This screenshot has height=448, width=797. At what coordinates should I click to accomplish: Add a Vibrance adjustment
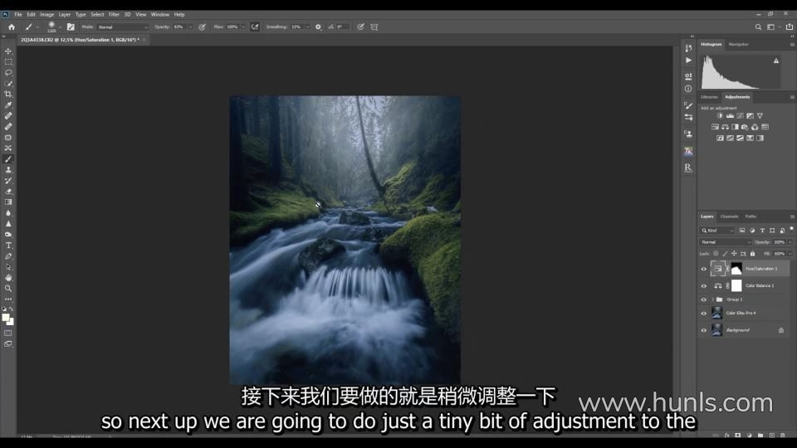coord(760,116)
